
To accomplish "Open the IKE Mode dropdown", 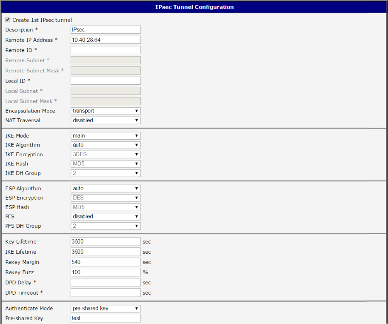I will click(x=106, y=136).
